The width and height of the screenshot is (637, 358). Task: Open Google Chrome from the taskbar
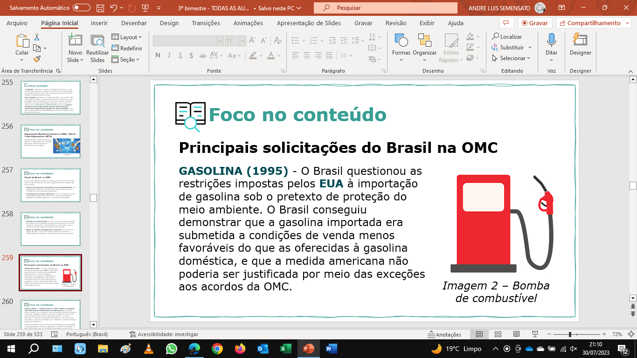pos(217,348)
